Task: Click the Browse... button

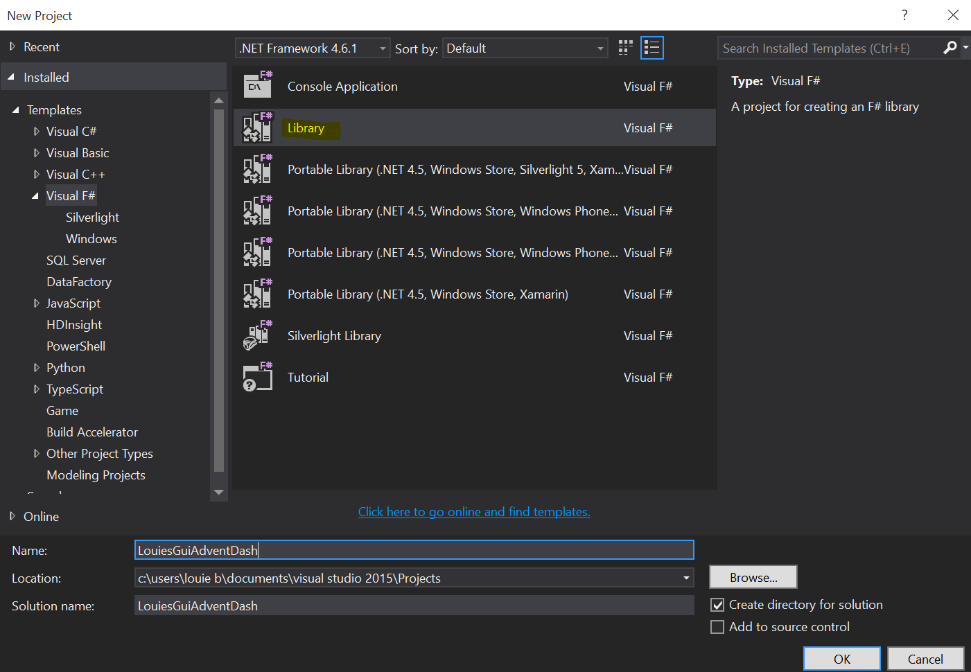Action: click(x=753, y=577)
